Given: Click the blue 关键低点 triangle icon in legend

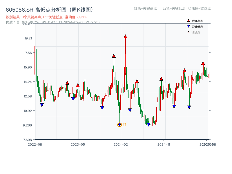Looking at the screenshot, I should tap(188, 26).
